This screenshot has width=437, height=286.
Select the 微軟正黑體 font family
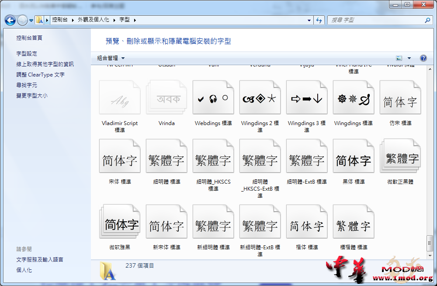[400, 155]
